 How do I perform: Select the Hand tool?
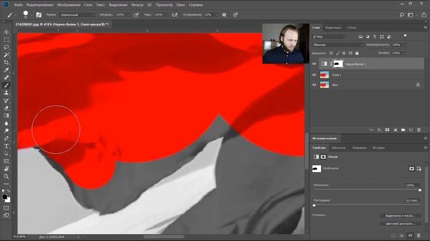click(x=6, y=169)
